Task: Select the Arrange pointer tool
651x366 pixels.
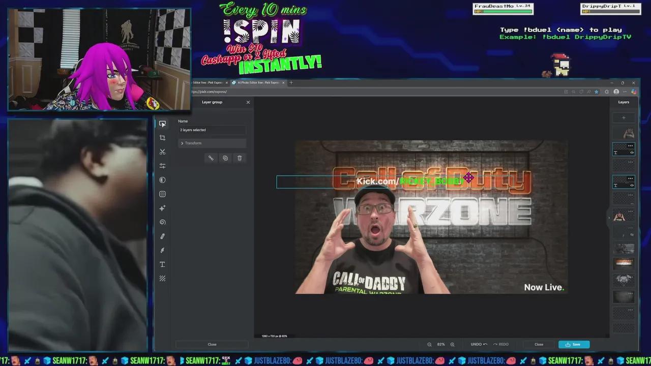Action: point(162,124)
